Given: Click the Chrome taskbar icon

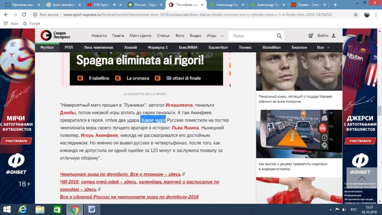Looking at the screenshot, I should [x=75, y=209].
